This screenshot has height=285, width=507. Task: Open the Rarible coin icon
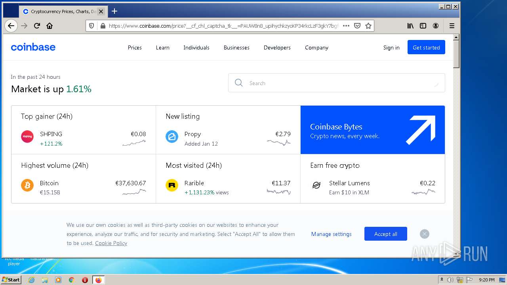[172, 185]
